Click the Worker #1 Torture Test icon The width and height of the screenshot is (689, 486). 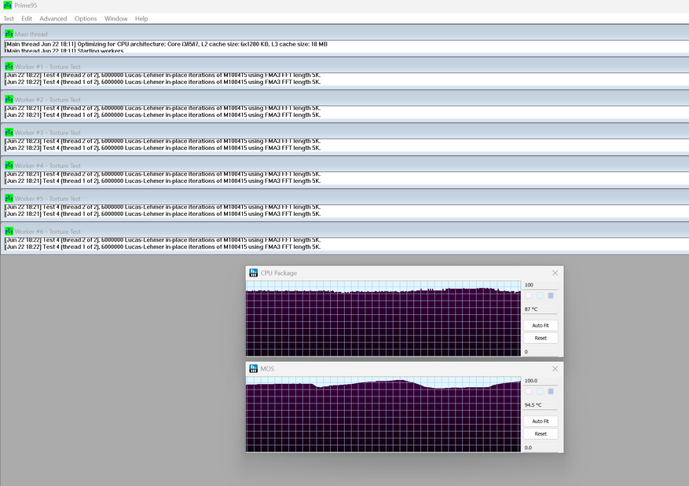(x=9, y=67)
